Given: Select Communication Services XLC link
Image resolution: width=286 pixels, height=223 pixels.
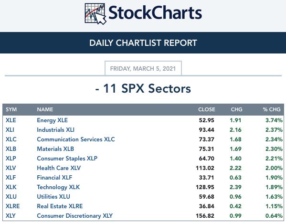Looking at the screenshot, I should pyautogui.click(x=76, y=139).
